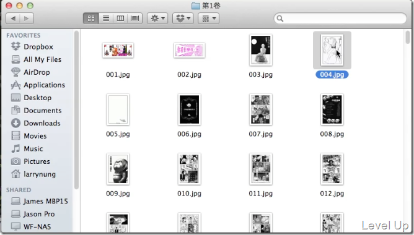Zoom the window with green button

(x=30, y=6)
